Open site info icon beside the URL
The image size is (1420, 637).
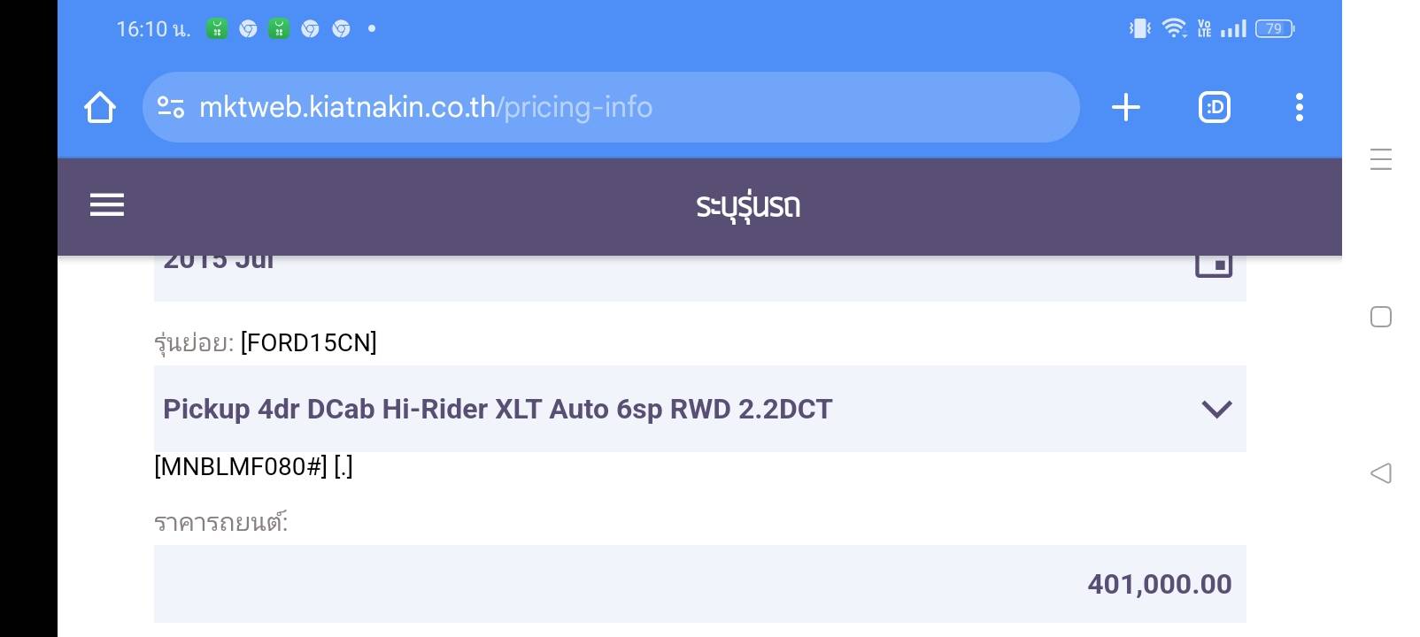pos(170,108)
